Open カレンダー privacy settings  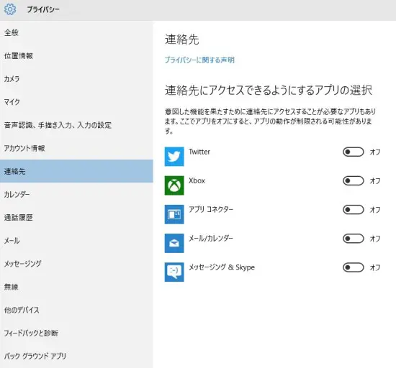coord(76,194)
